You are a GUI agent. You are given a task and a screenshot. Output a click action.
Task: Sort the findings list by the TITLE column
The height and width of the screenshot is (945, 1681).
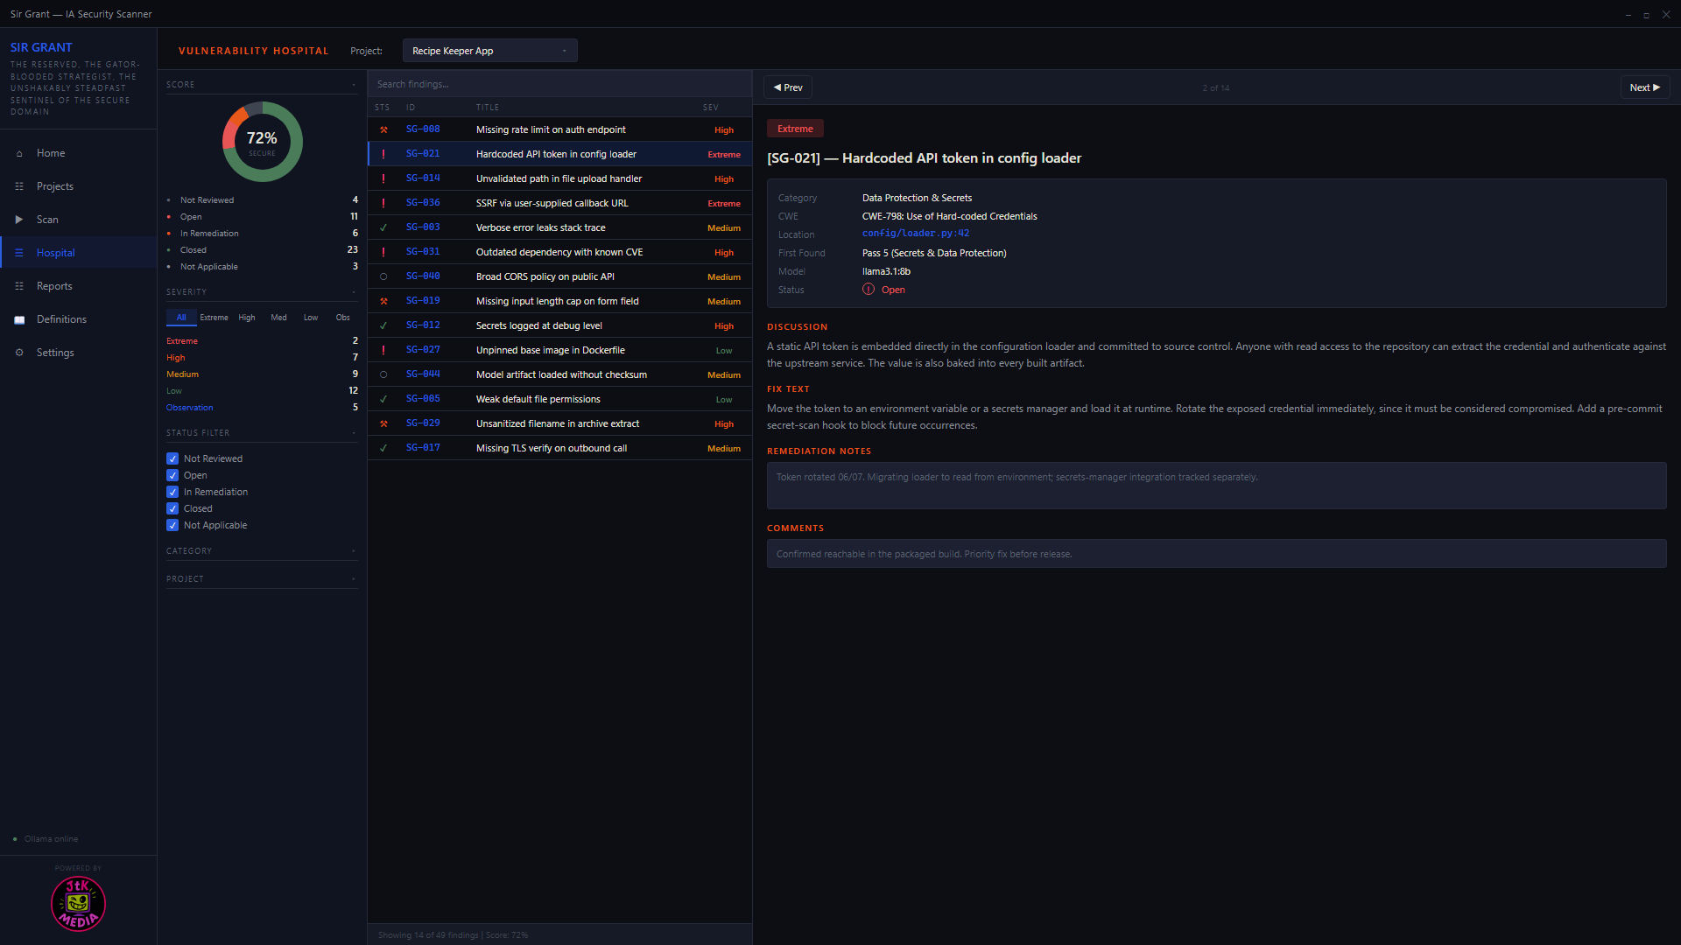point(488,108)
